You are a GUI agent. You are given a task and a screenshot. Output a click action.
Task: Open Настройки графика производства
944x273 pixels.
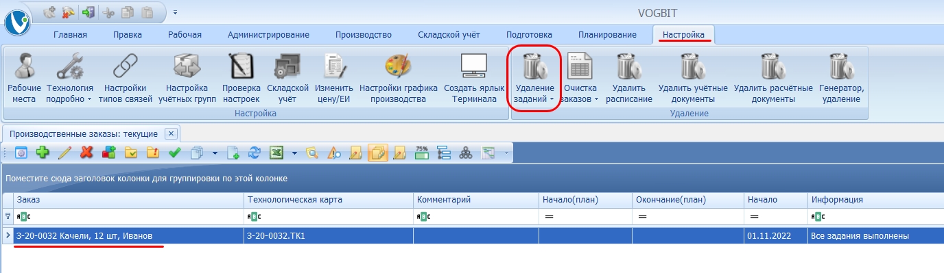coord(399,78)
